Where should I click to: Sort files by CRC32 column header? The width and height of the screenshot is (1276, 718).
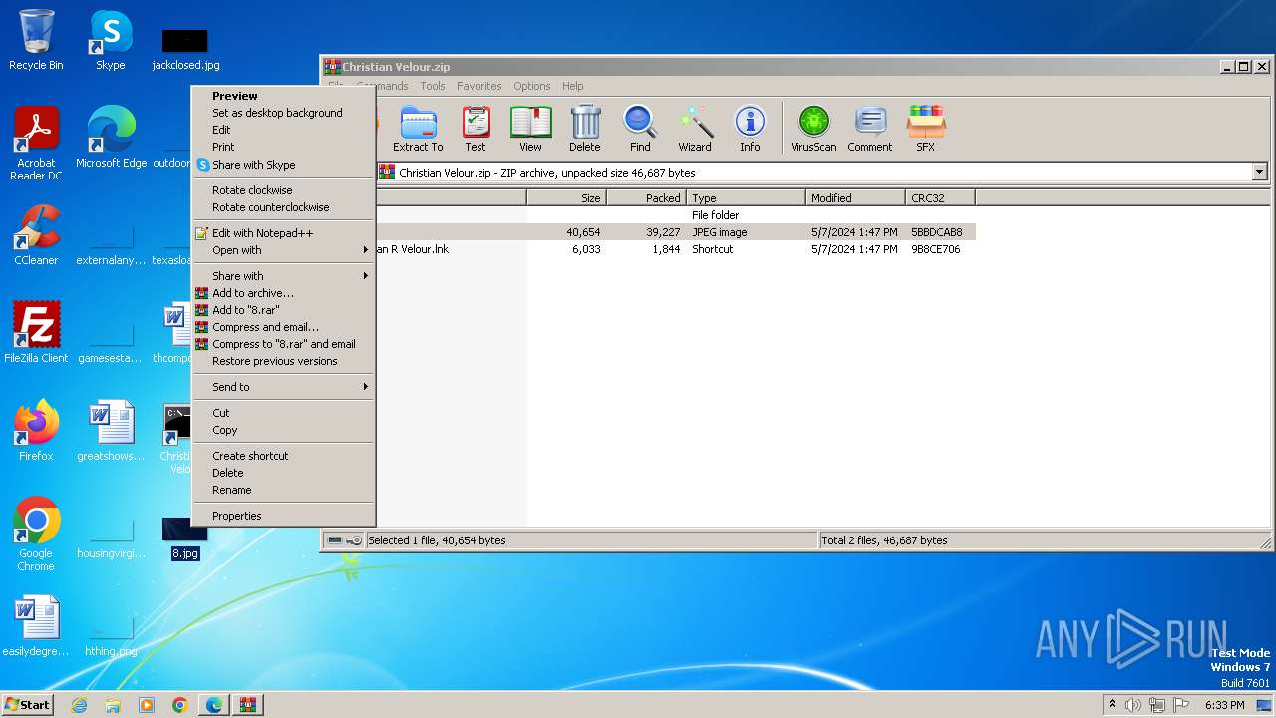(x=940, y=198)
